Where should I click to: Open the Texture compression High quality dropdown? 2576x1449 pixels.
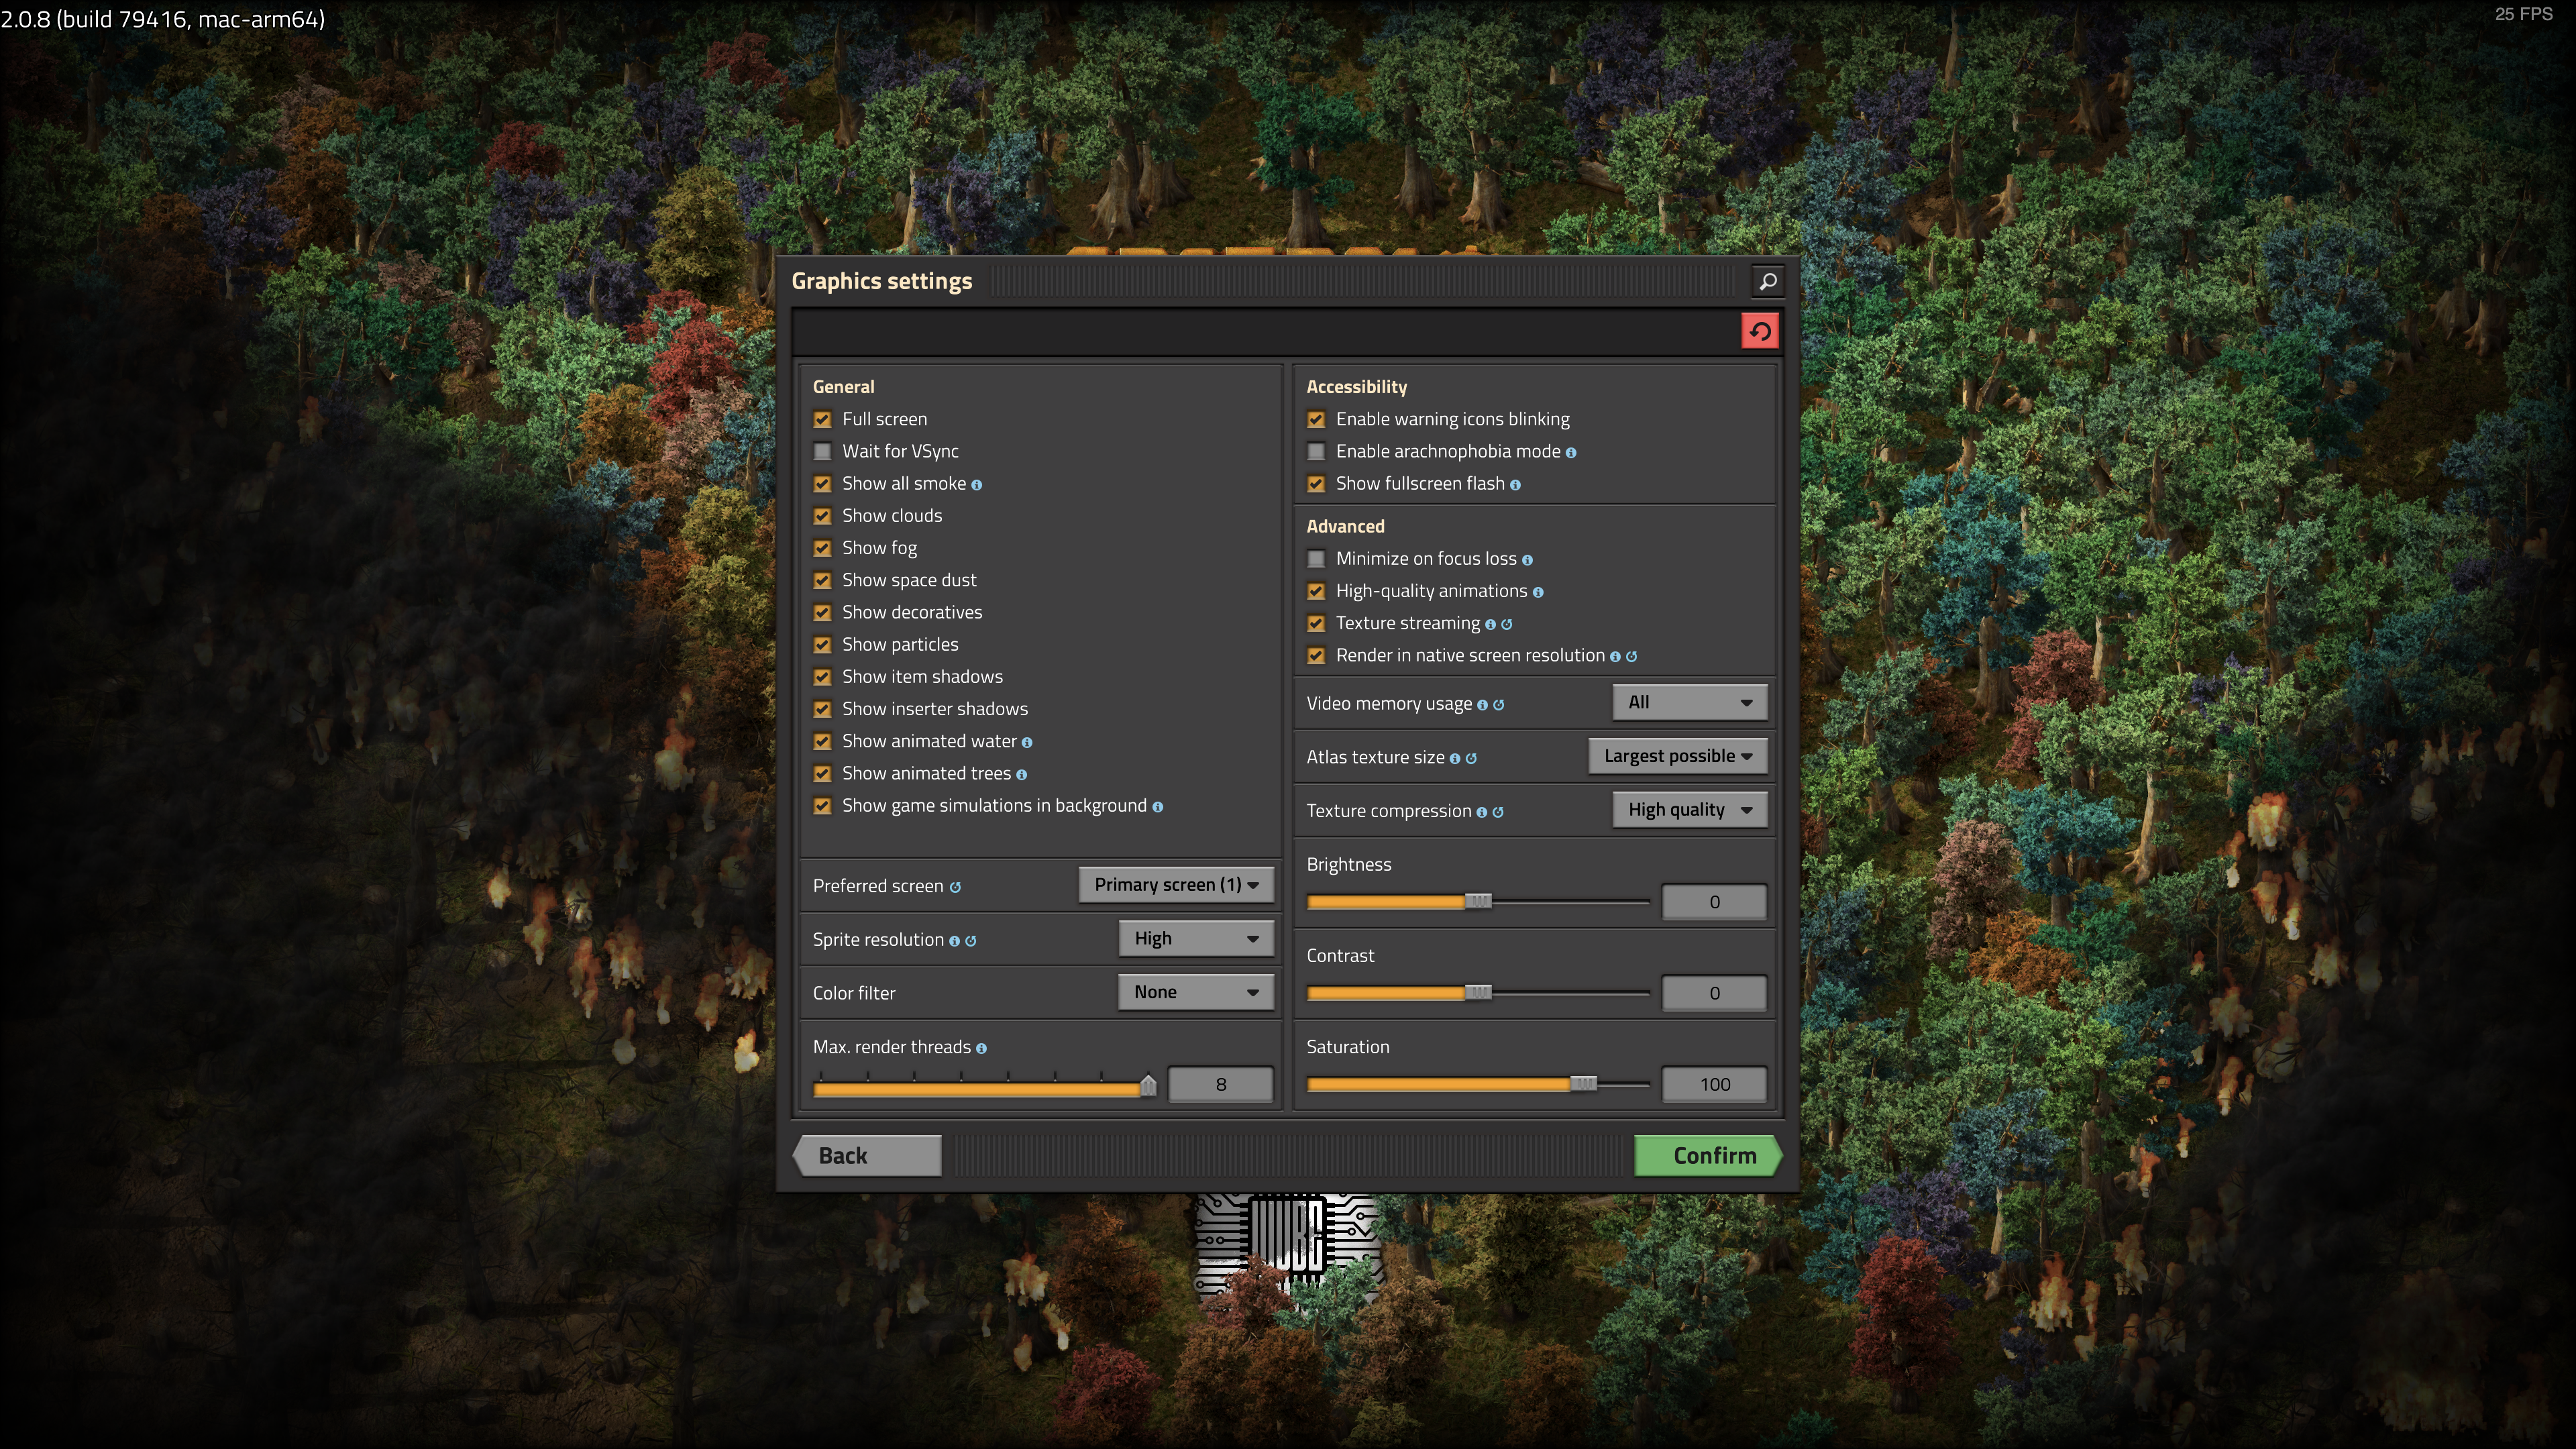(x=1689, y=810)
